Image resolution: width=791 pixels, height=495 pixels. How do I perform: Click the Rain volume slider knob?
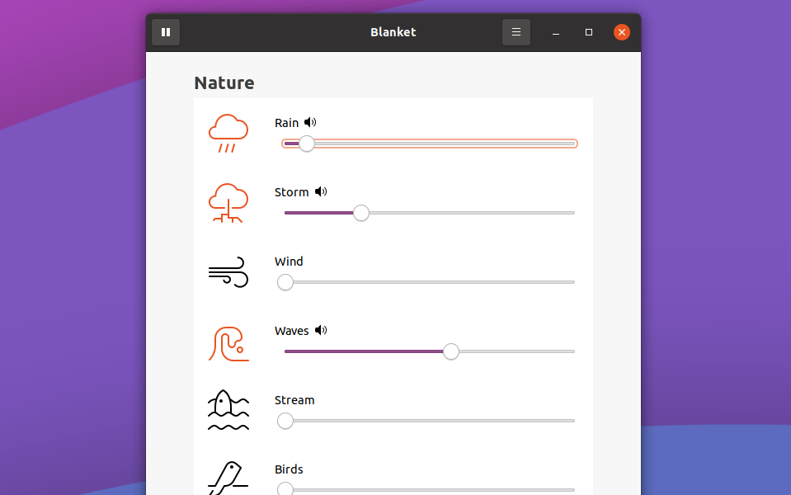[x=306, y=144]
